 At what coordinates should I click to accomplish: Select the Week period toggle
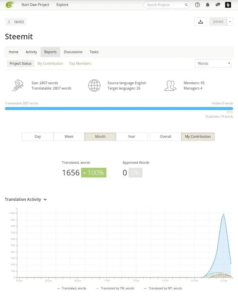point(69,136)
